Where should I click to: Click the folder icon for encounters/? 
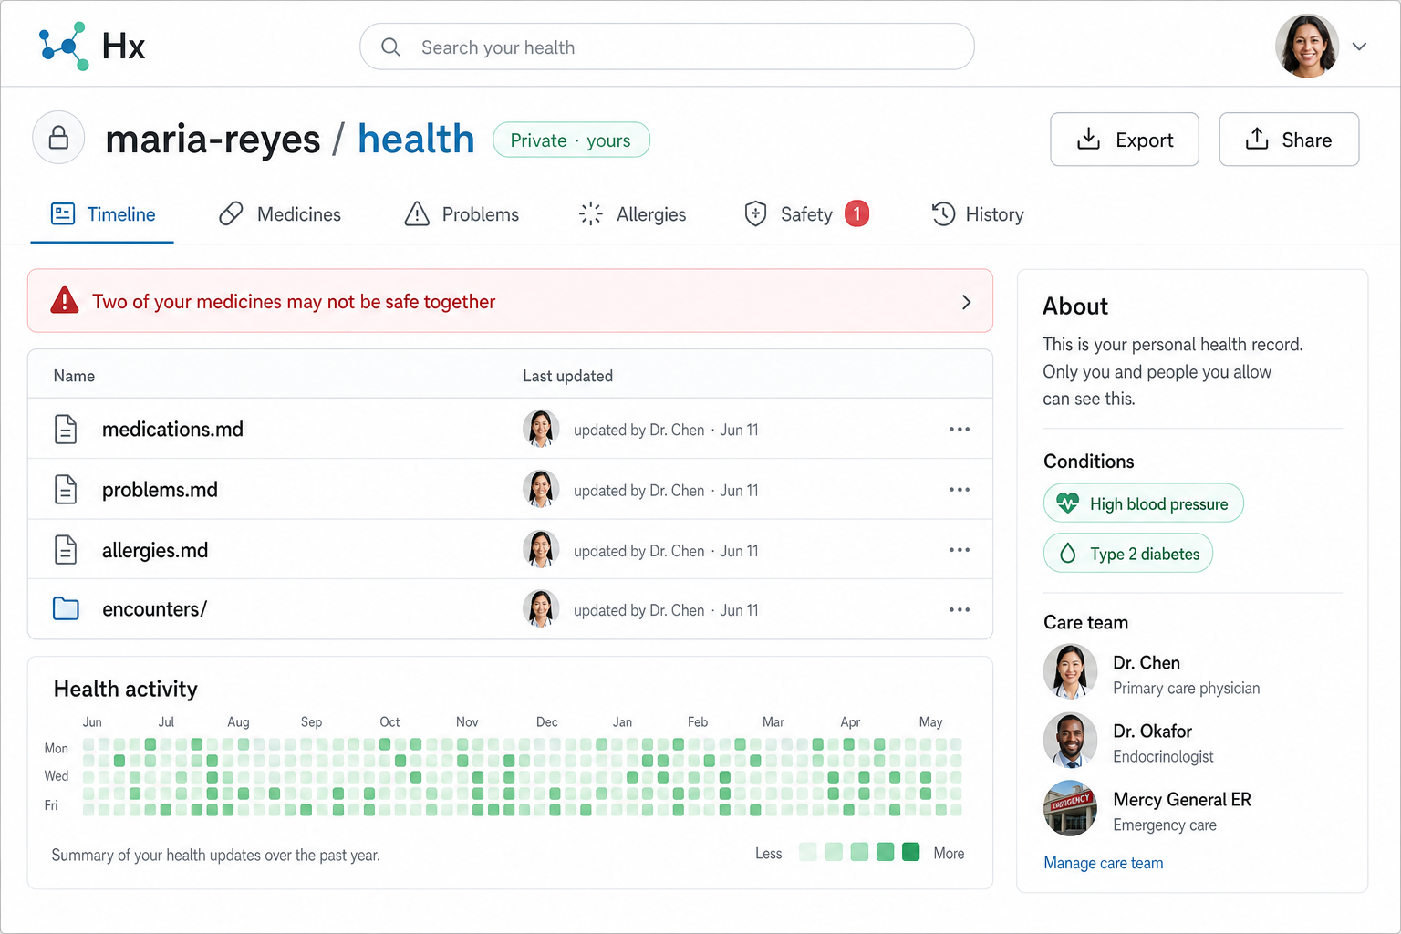click(66, 608)
